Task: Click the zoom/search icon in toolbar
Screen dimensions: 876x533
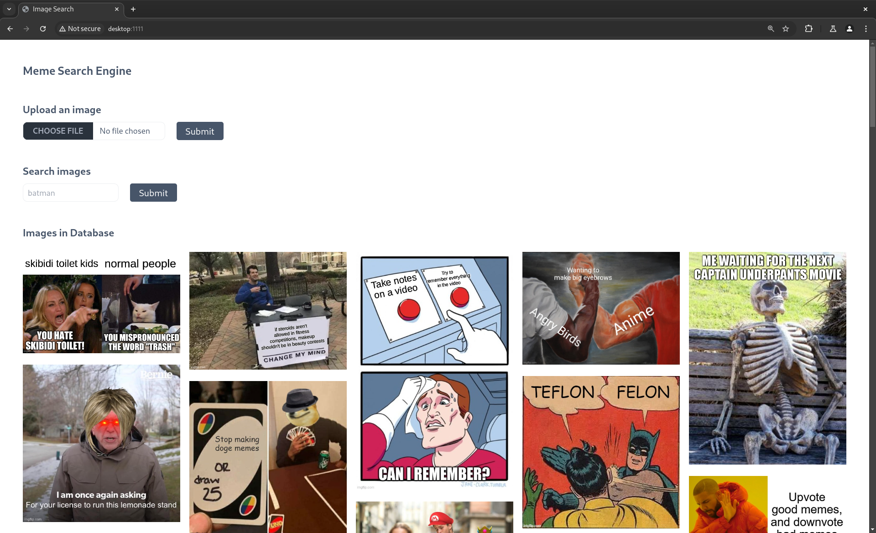Action: click(x=770, y=28)
